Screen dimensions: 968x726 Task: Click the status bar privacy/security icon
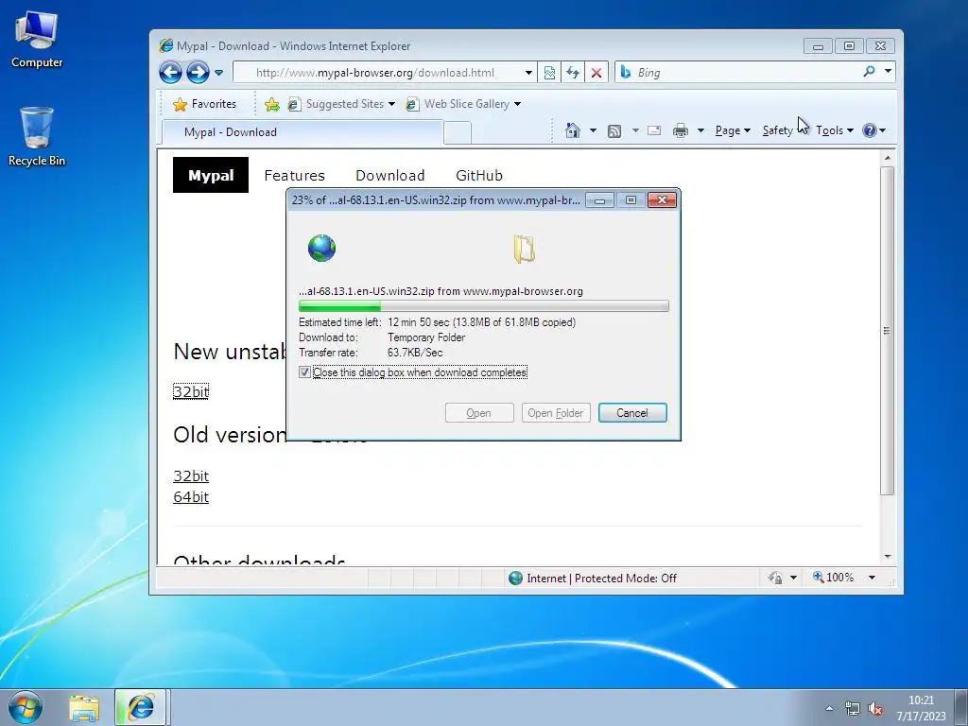point(775,578)
